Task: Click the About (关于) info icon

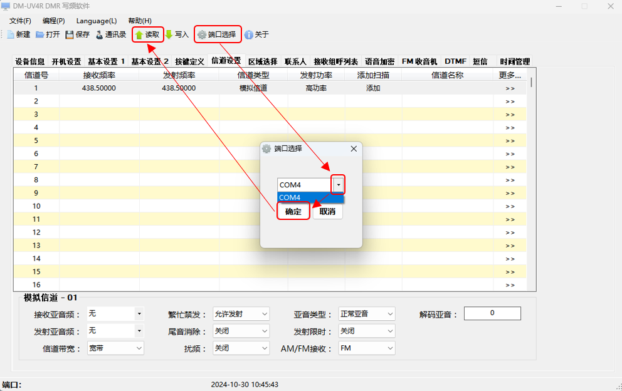Action: tap(249, 34)
